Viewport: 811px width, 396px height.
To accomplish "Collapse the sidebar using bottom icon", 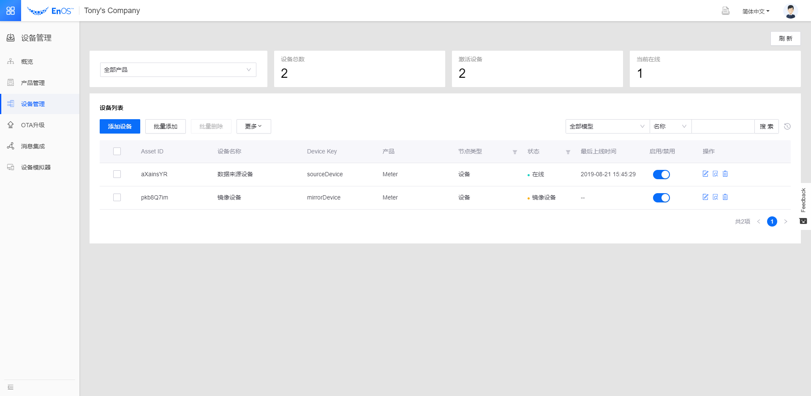I will coord(11,387).
